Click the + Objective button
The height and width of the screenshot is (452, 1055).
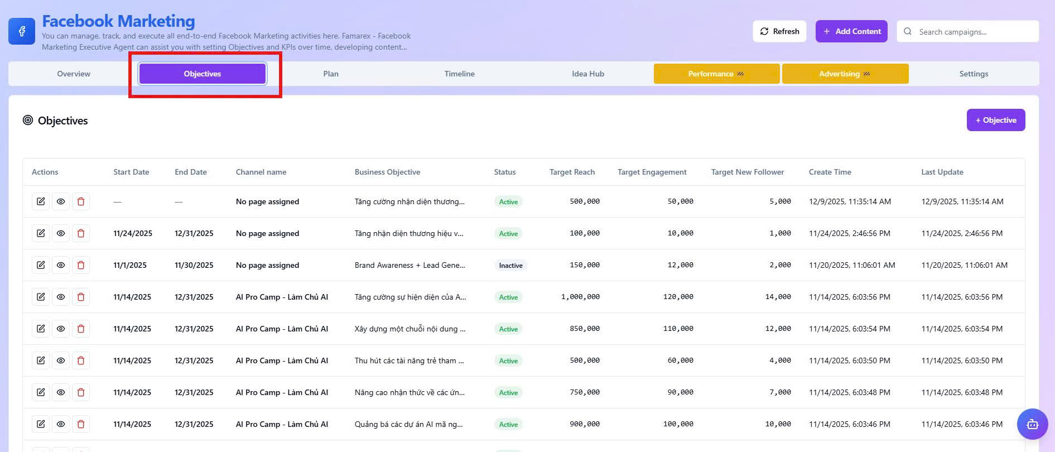pos(995,120)
